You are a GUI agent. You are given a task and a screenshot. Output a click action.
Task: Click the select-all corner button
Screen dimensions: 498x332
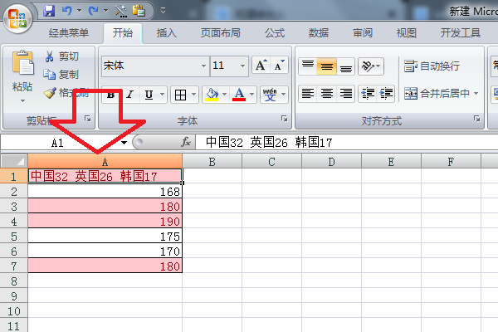point(14,161)
